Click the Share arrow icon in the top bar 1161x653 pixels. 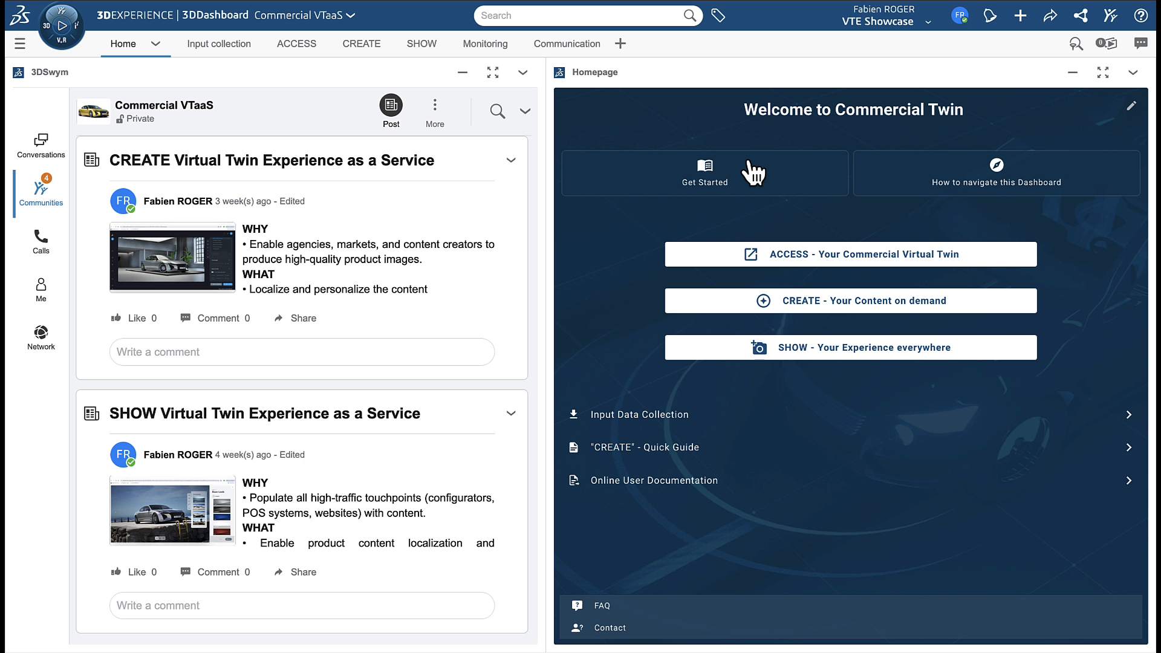[1050, 16]
